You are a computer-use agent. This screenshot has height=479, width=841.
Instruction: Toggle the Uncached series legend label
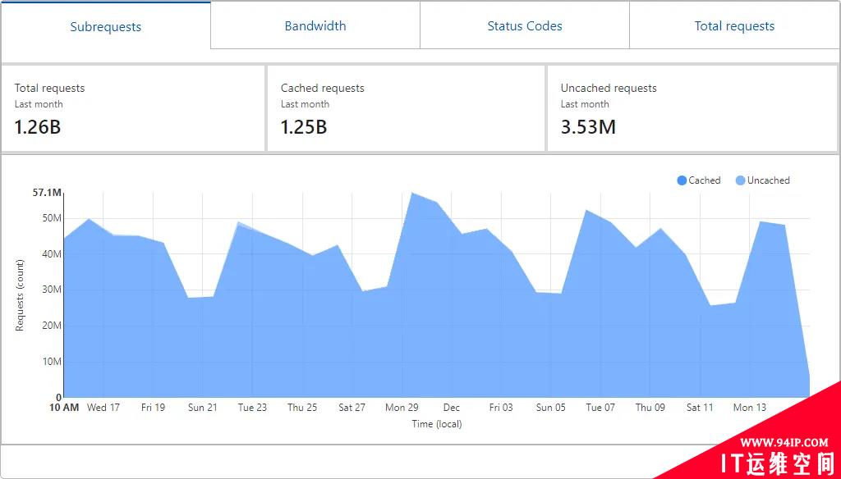(768, 180)
